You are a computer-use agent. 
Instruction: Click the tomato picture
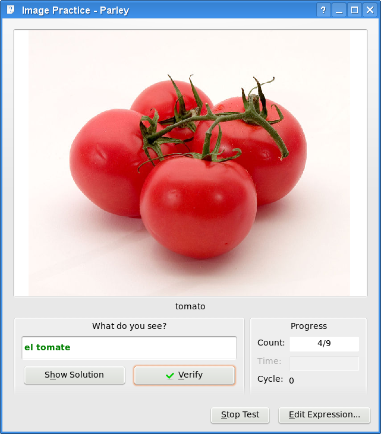click(189, 163)
